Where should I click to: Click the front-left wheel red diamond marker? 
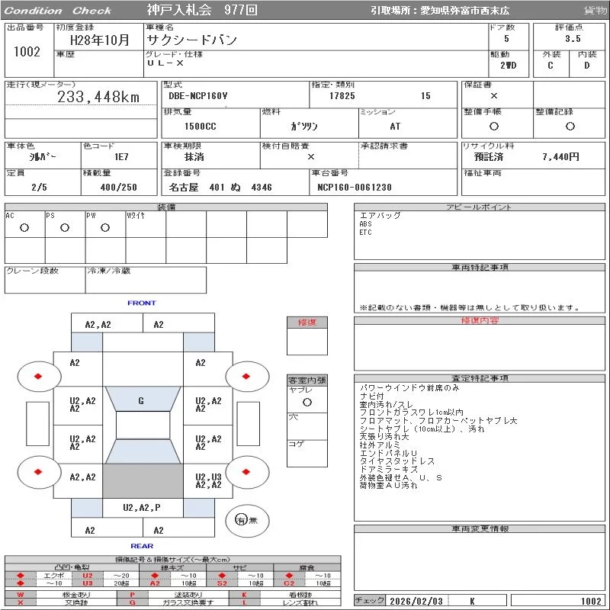point(38,376)
